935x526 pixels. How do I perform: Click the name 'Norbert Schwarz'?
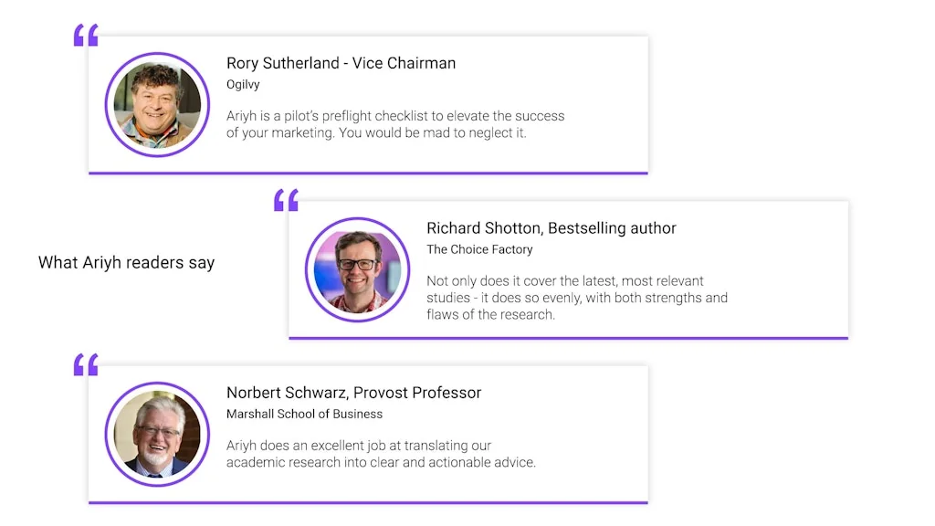click(286, 393)
